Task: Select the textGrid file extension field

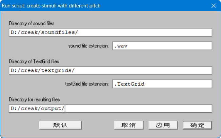Action: [162, 84]
